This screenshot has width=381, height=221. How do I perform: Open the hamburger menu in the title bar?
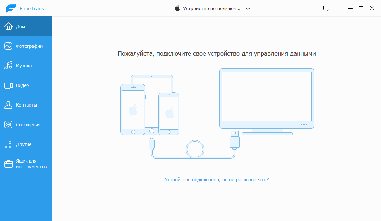click(338, 9)
